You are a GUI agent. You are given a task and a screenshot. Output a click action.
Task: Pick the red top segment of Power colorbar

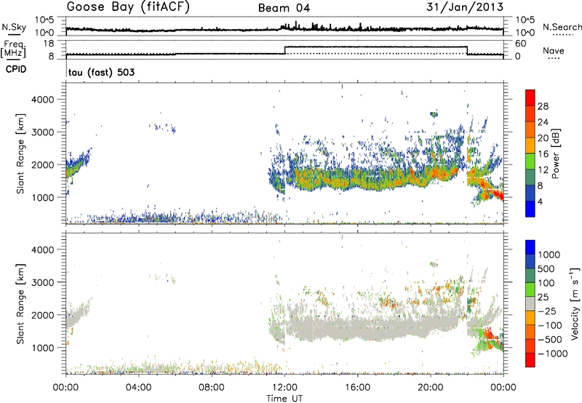530,97
